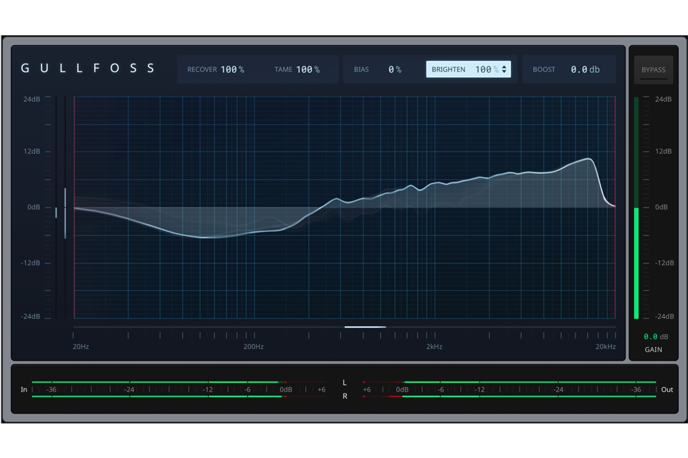
Task: Click the tall vertical level indicator left of graph
Action: 65,213
